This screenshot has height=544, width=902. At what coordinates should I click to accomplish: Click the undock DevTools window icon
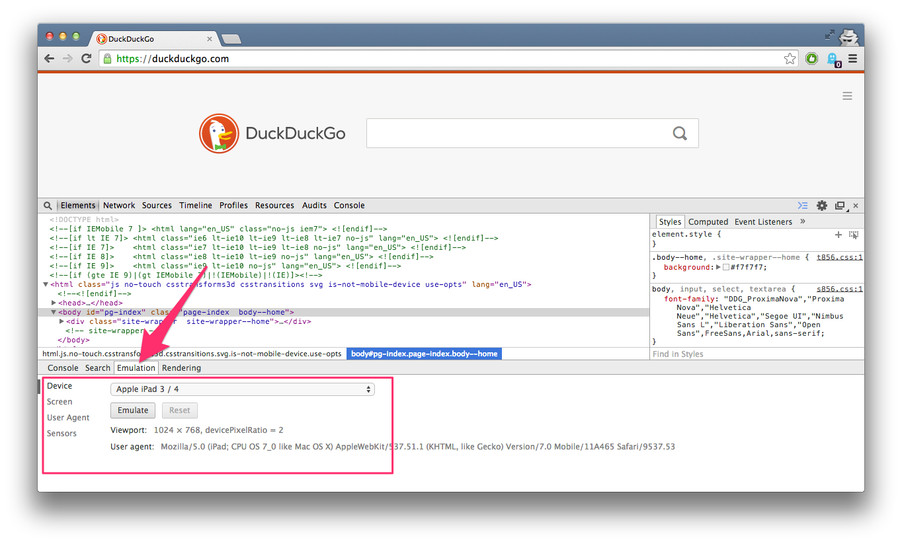pos(840,206)
